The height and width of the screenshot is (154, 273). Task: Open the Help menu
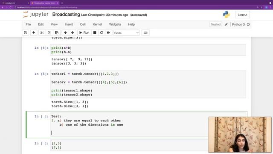tap(131, 24)
